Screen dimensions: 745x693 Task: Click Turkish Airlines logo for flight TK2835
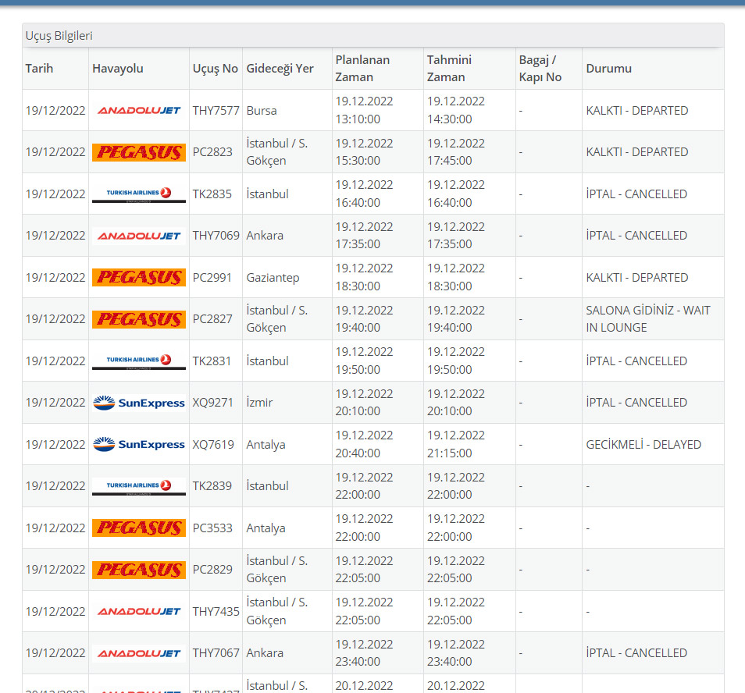[139, 194]
